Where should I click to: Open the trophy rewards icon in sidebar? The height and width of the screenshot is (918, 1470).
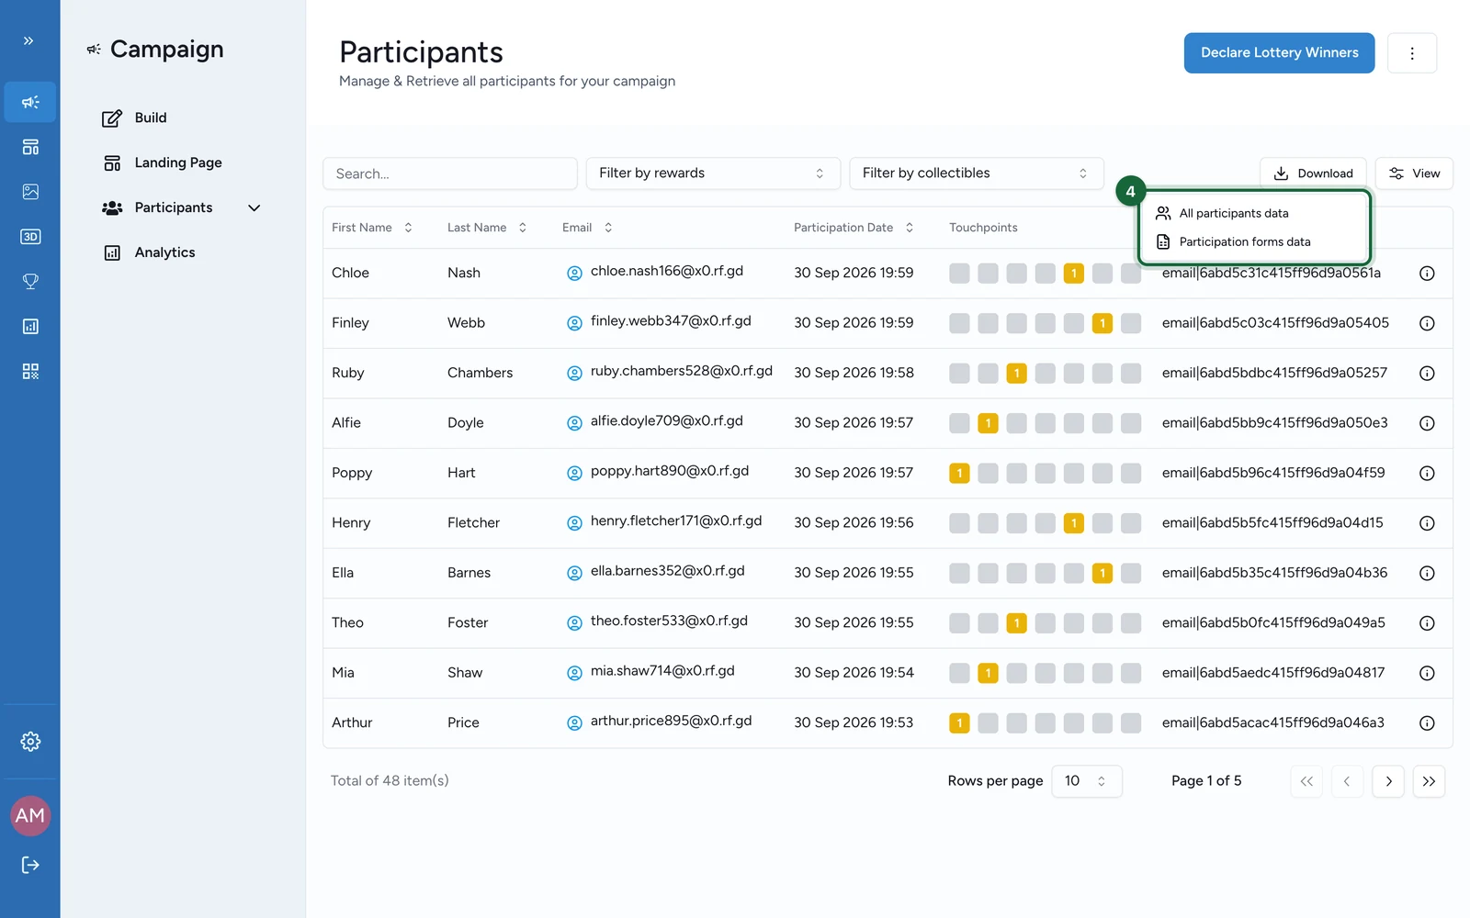pyautogui.click(x=30, y=282)
